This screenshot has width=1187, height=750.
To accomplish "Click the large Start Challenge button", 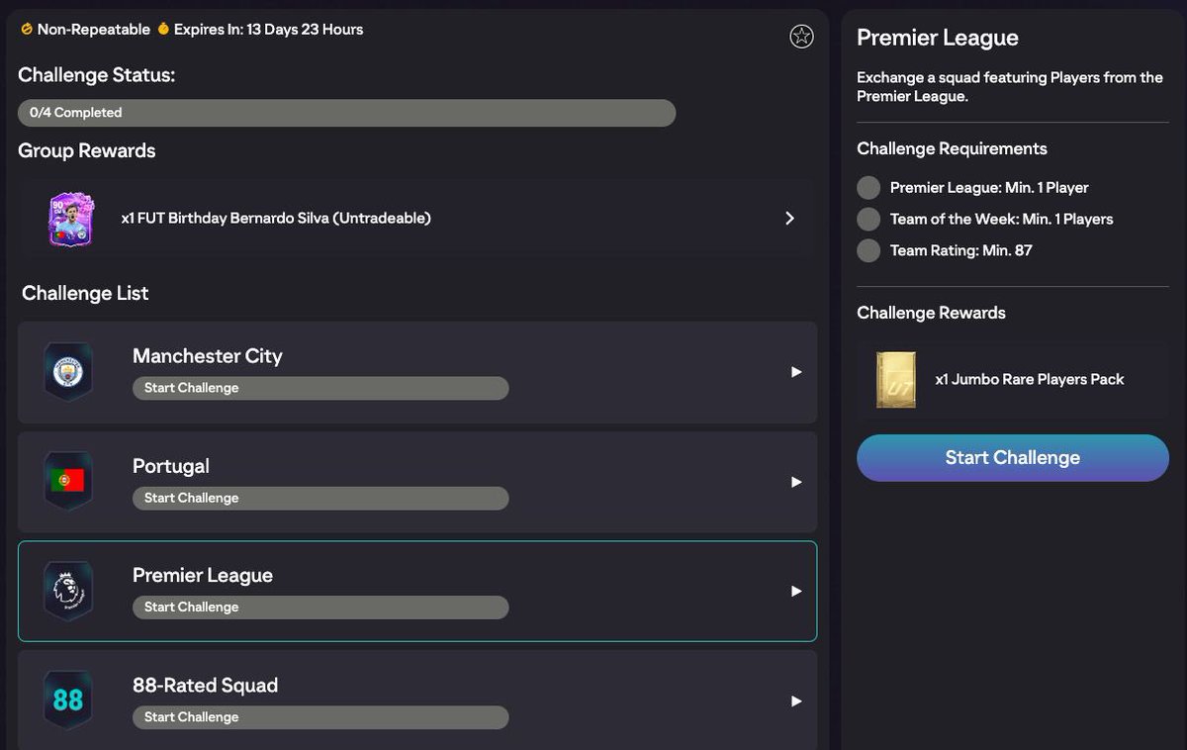I will [x=1013, y=458].
